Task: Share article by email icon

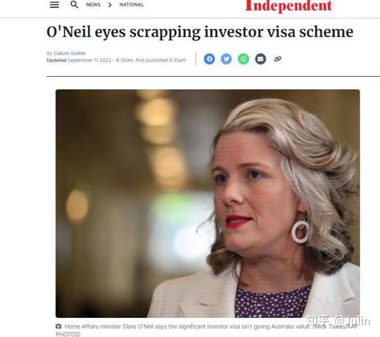Action: point(260,59)
